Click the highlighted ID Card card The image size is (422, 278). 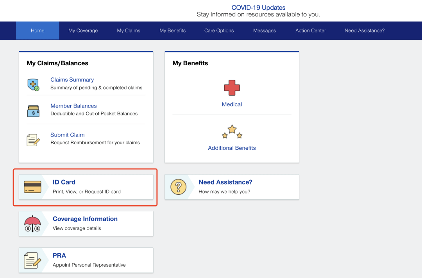pos(85,187)
